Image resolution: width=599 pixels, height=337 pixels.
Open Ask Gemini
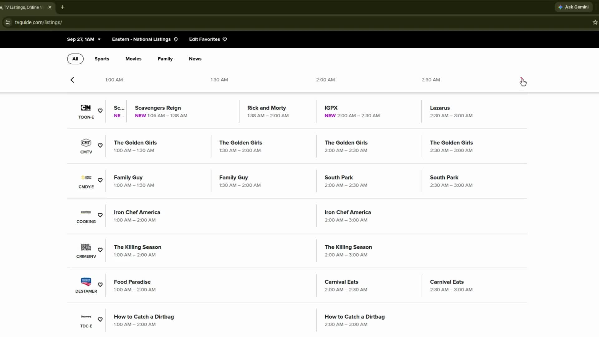573,7
